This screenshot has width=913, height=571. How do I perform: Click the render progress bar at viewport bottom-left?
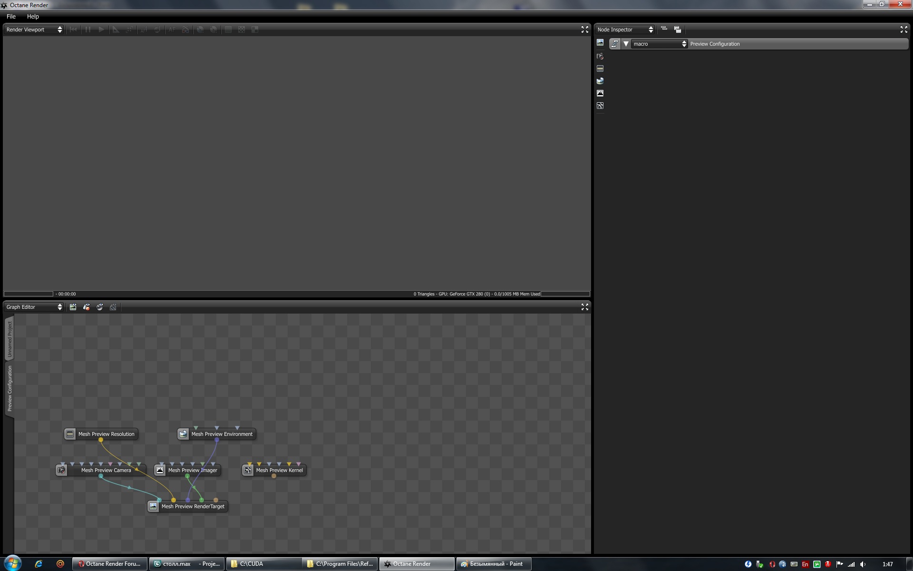29,294
